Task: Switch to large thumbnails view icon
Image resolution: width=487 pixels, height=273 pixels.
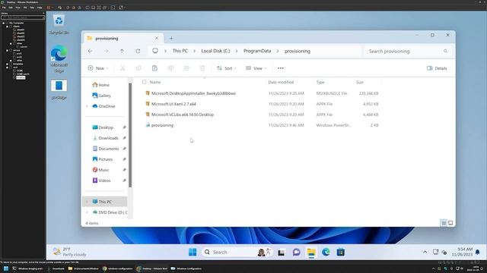Action: [x=450, y=223]
